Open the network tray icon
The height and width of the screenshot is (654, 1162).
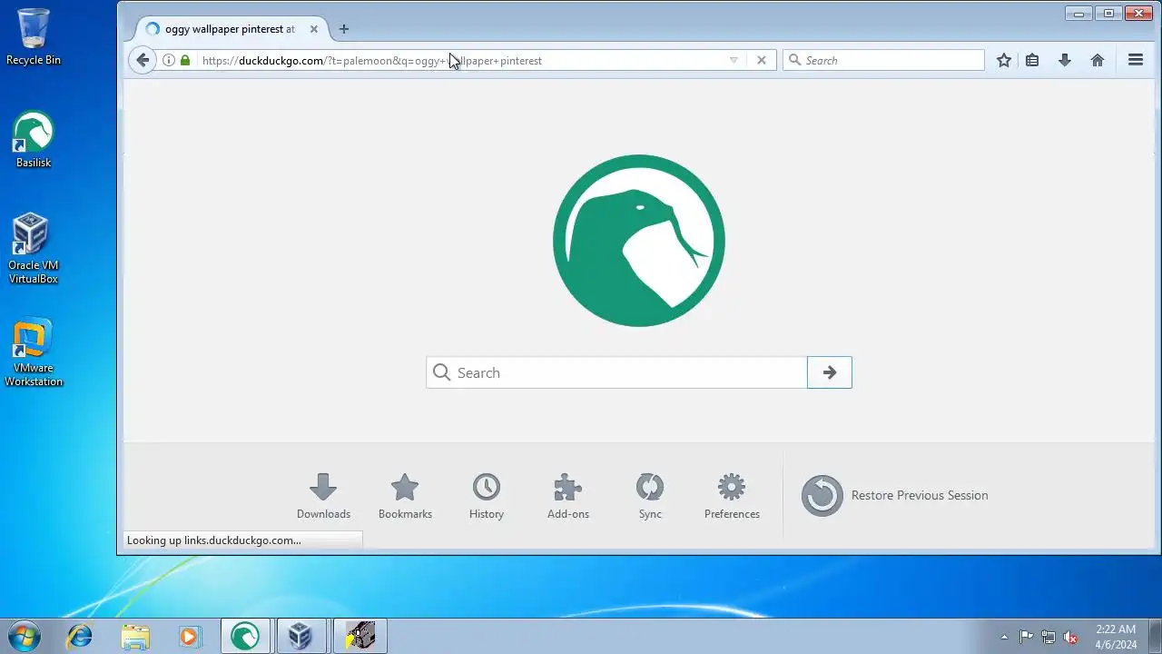1049,637
